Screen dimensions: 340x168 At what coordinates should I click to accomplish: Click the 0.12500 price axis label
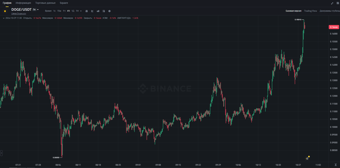click(334, 88)
